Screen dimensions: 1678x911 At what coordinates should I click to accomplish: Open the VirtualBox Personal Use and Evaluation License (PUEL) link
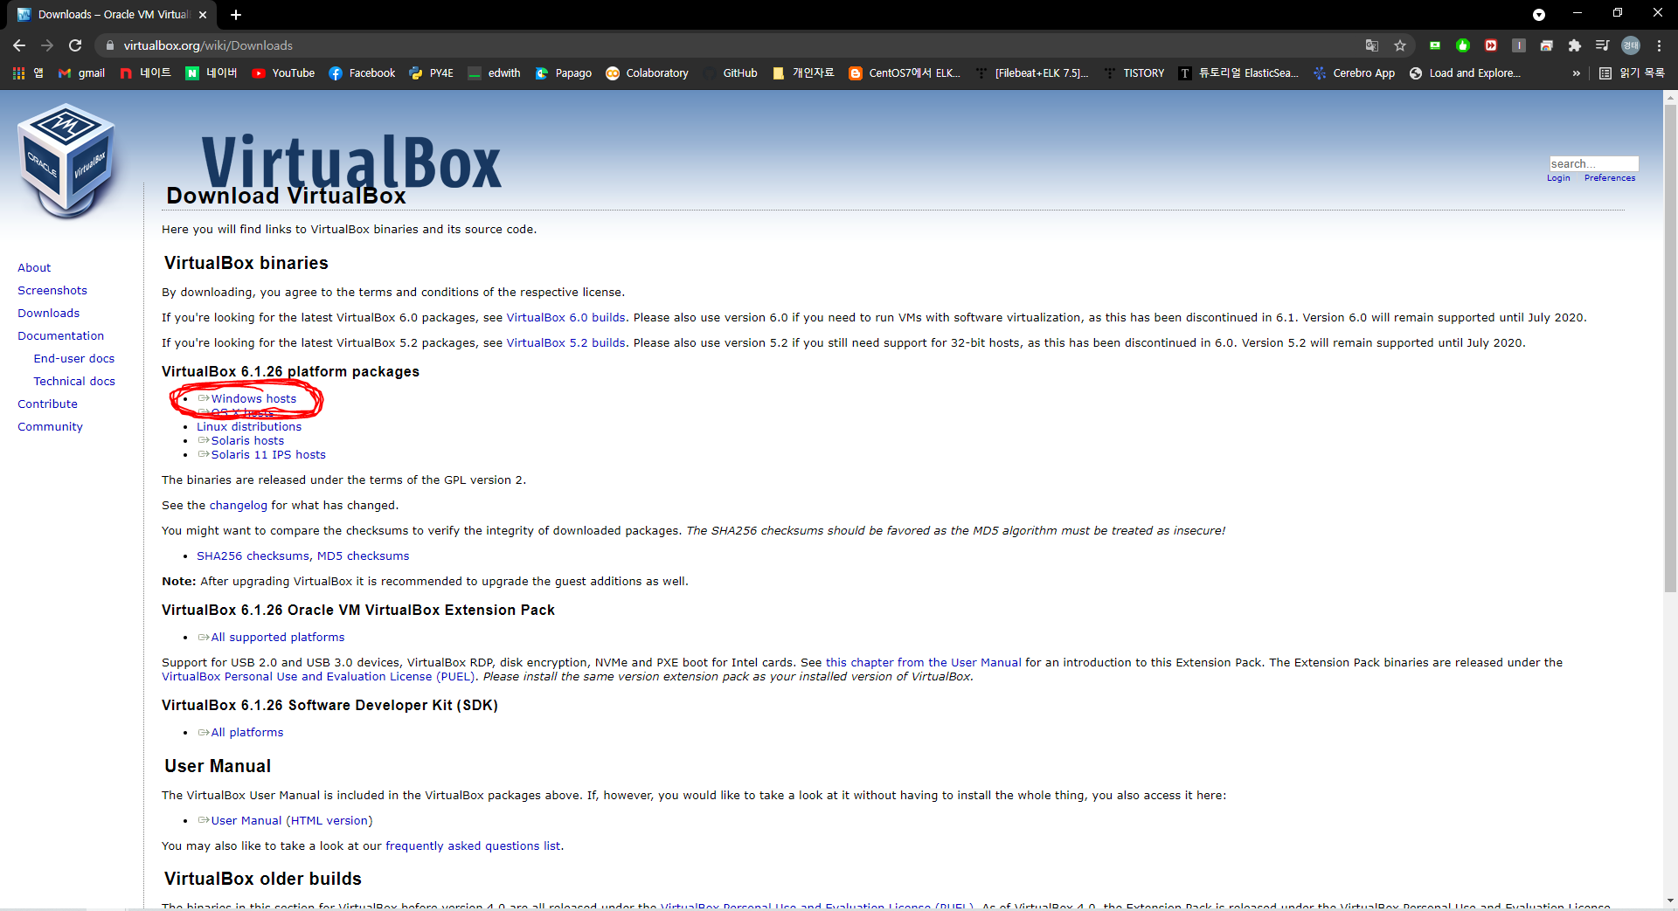click(x=318, y=677)
